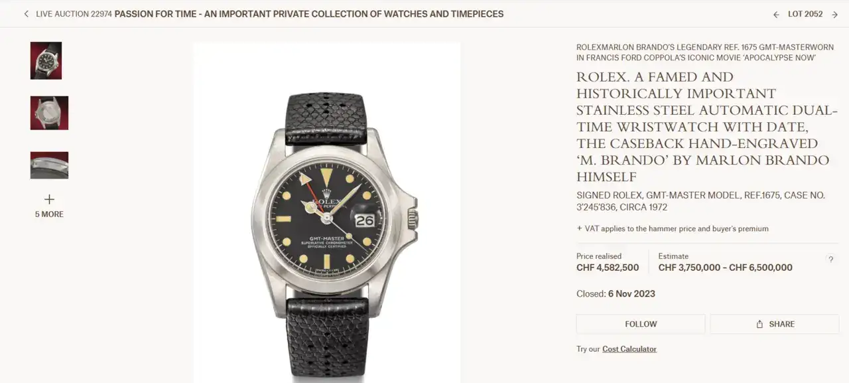This screenshot has height=383, width=849.
Task: Click the back chevron beside Live Auction 22974
Action: coord(26,14)
